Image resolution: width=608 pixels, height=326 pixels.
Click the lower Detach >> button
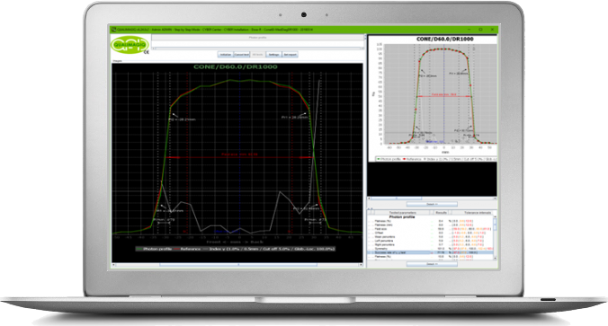click(432, 264)
